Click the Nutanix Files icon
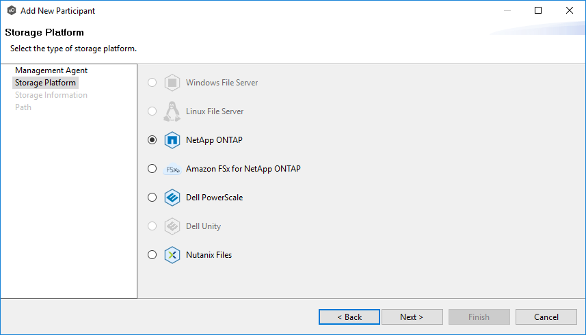586x335 pixels. coord(172,255)
